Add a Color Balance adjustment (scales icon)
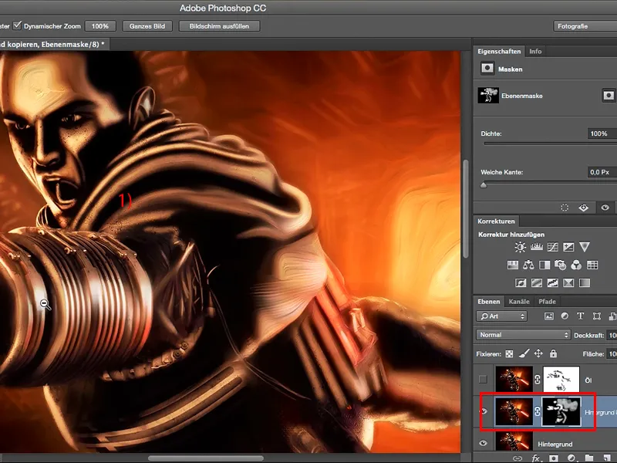Image resolution: width=617 pixels, height=463 pixels. coord(528,265)
